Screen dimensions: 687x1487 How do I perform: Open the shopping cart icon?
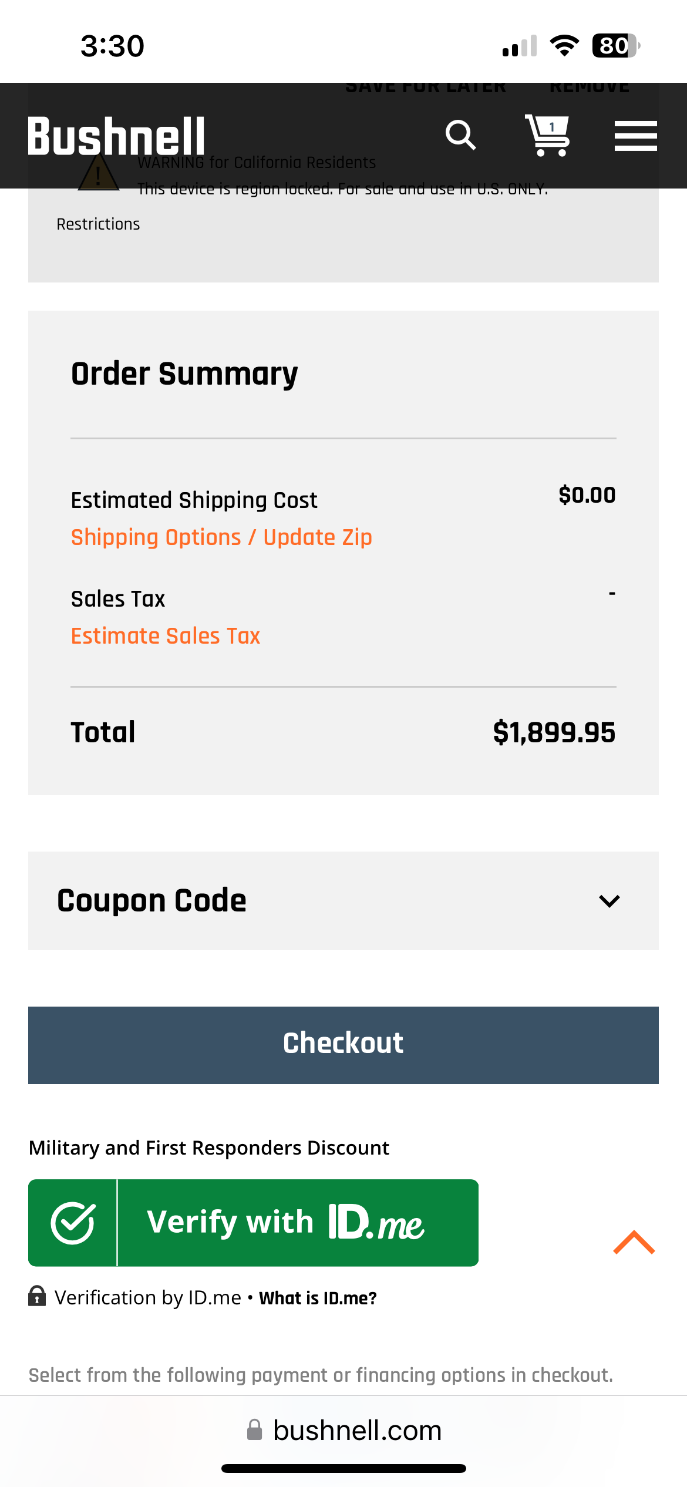(x=547, y=136)
